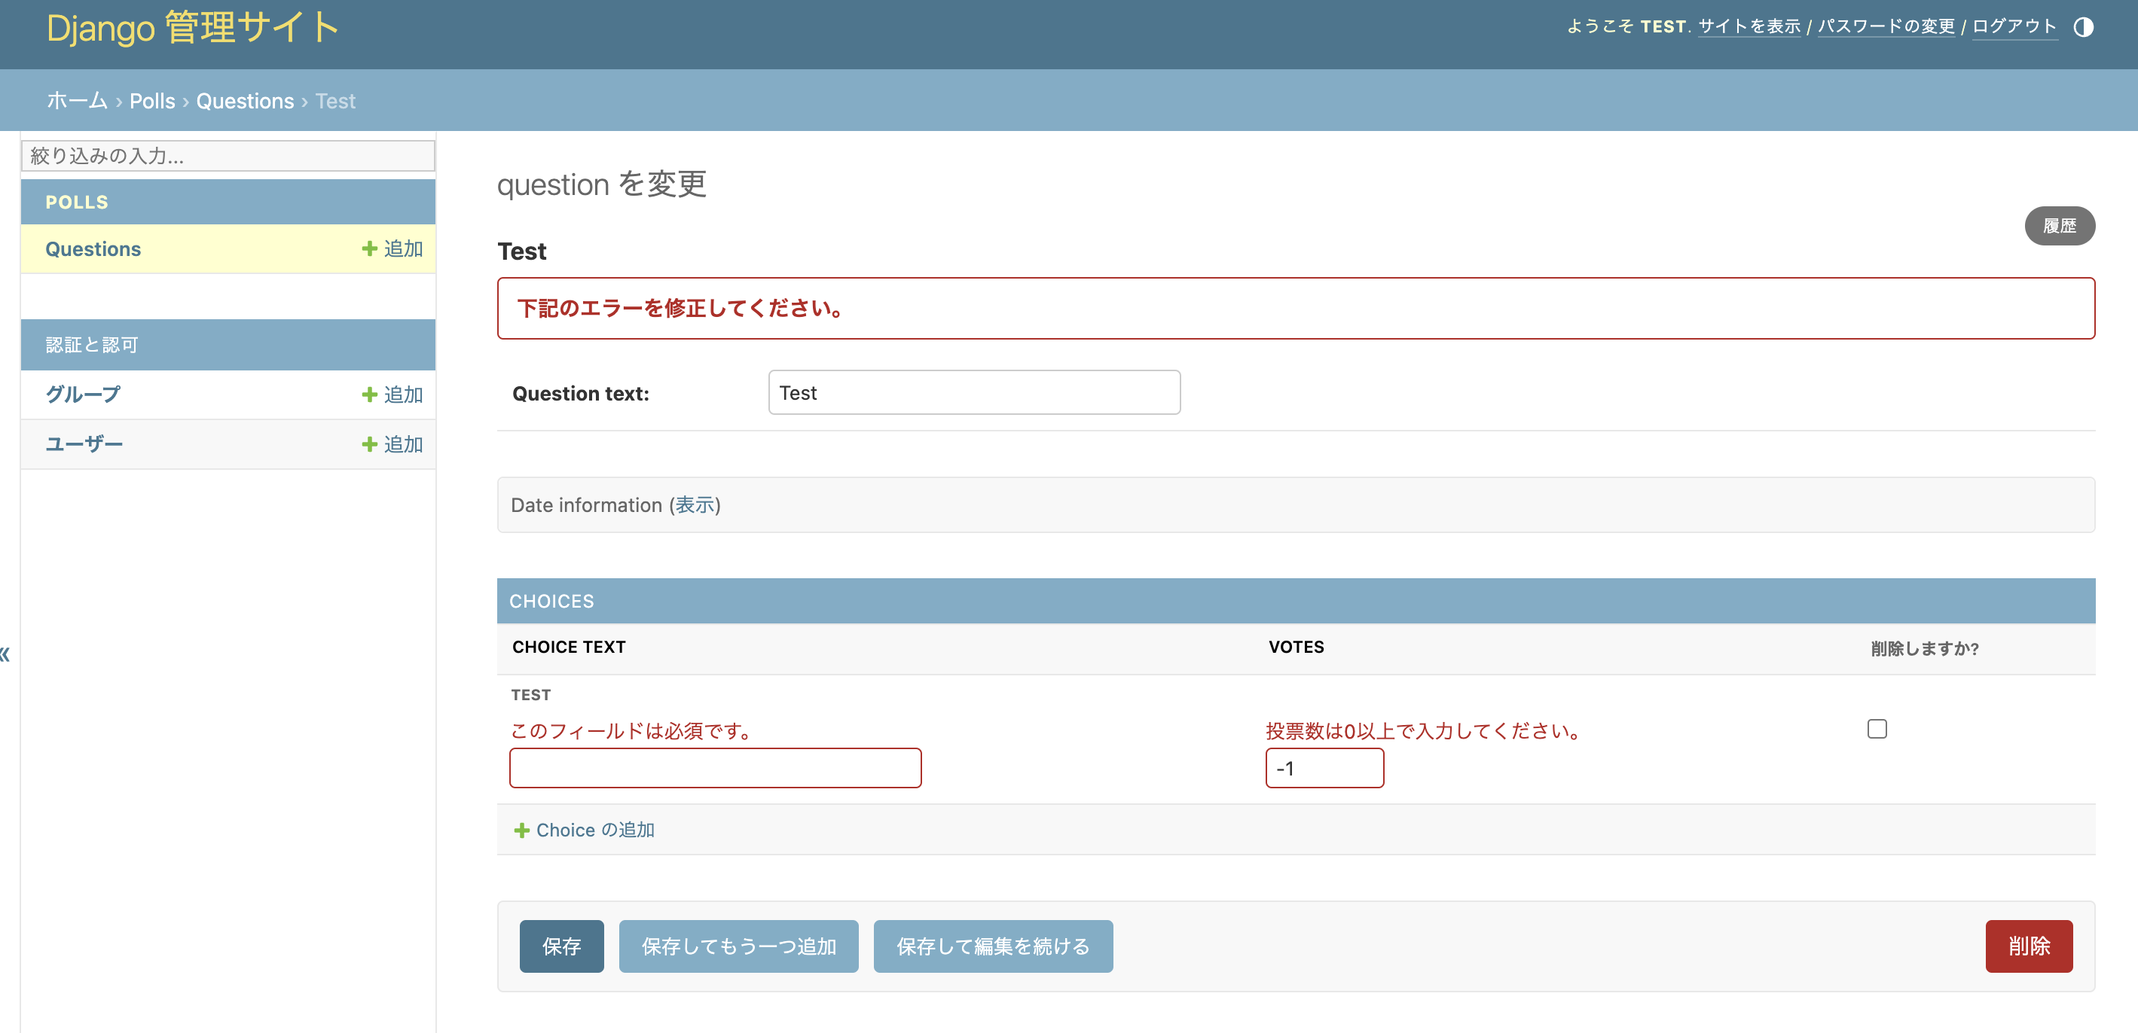This screenshot has width=2138, height=1033.
Task: Click the plus icon beside グループ 追加
Action: 369,395
